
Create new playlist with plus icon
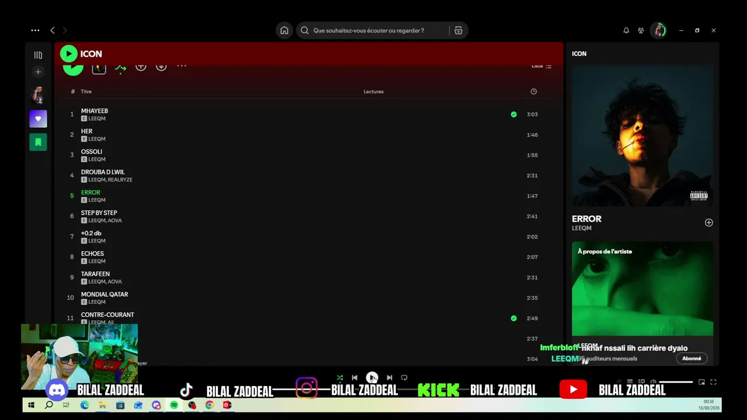(x=38, y=72)
